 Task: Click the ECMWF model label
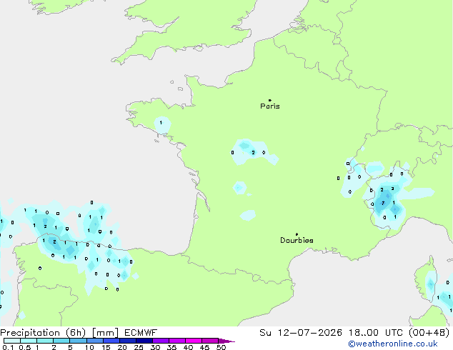141,333
